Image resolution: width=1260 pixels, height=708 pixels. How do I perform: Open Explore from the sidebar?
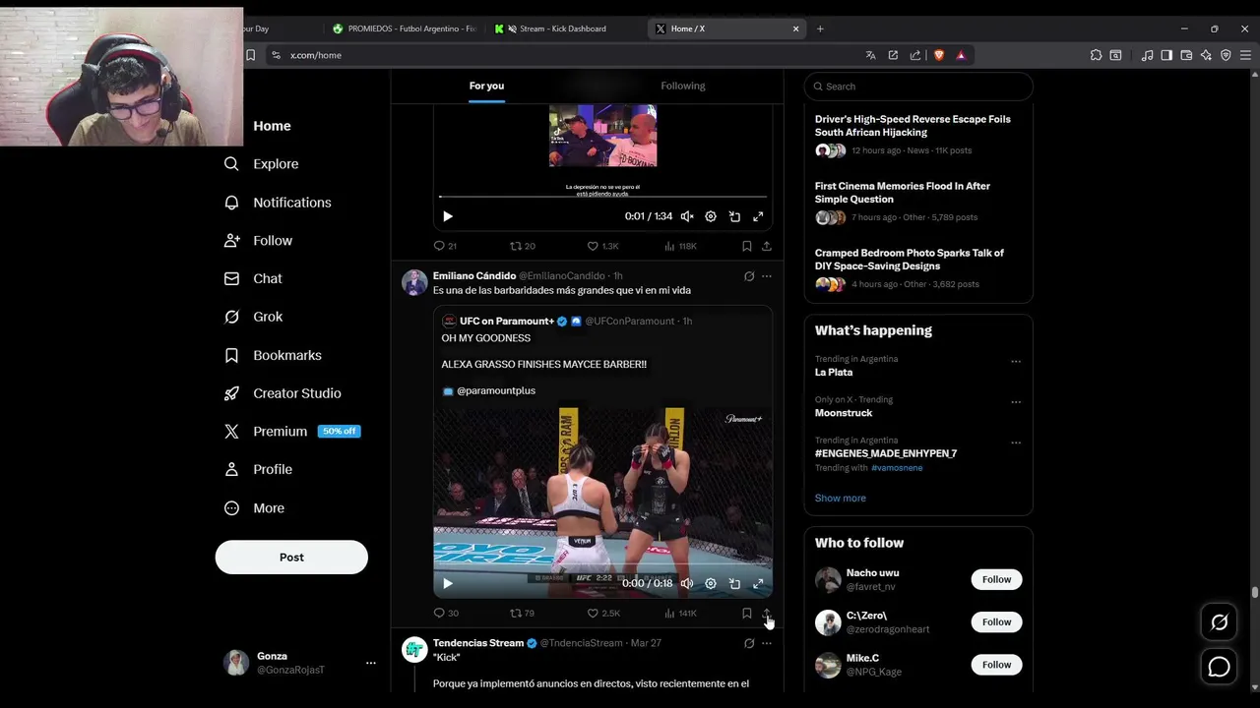coord(261,164)
